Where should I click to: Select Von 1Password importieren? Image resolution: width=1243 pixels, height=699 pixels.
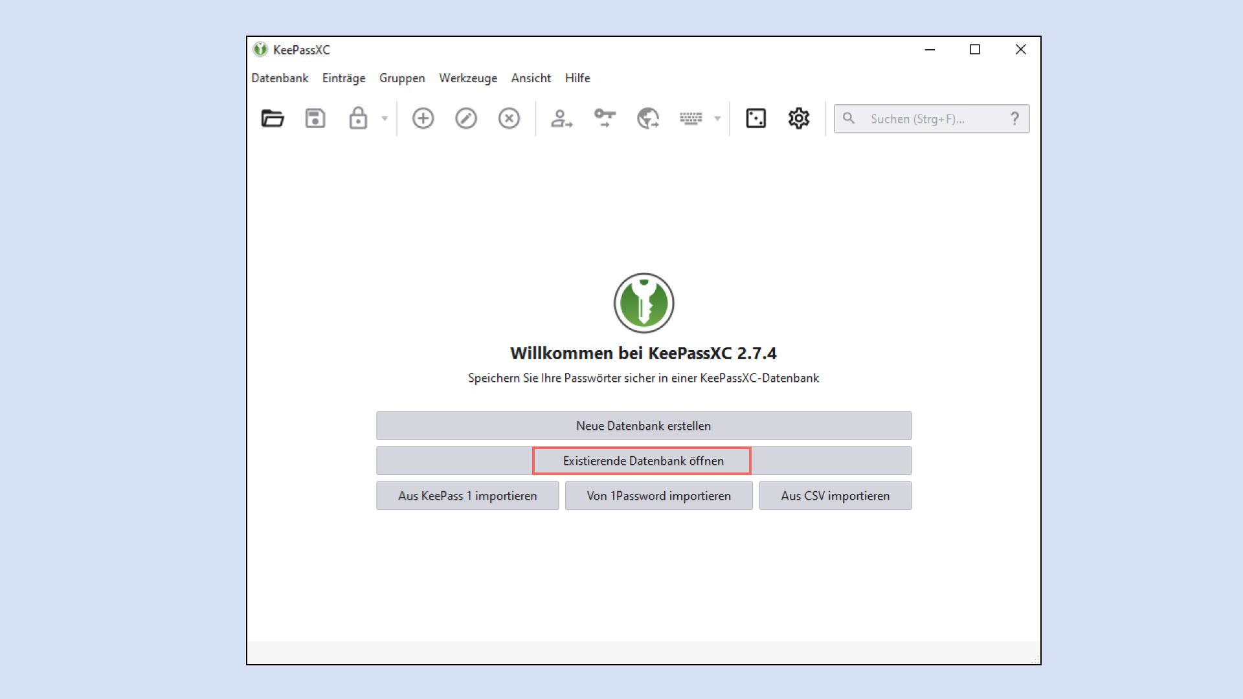pos(658,496)
